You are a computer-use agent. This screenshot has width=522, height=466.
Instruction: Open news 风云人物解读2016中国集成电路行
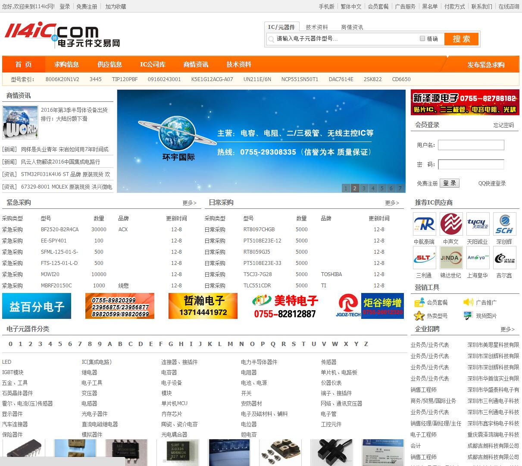pos(60,162)
